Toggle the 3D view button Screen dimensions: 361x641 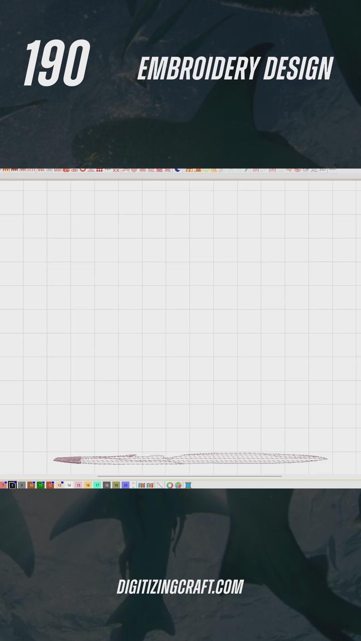click(x=322, y=169)
